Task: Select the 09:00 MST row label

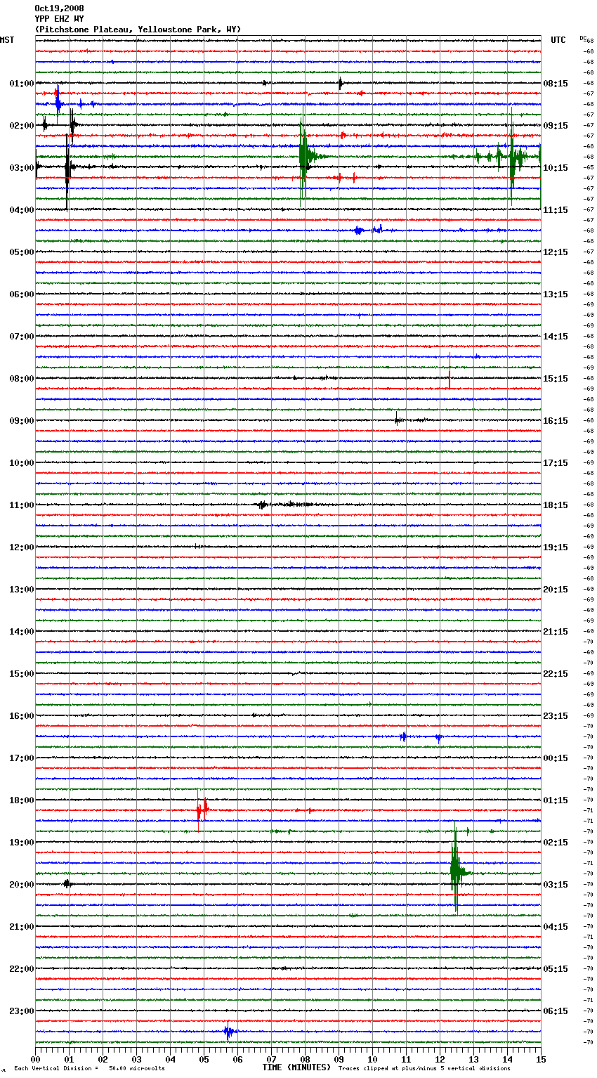Action: tap(22, 421)
